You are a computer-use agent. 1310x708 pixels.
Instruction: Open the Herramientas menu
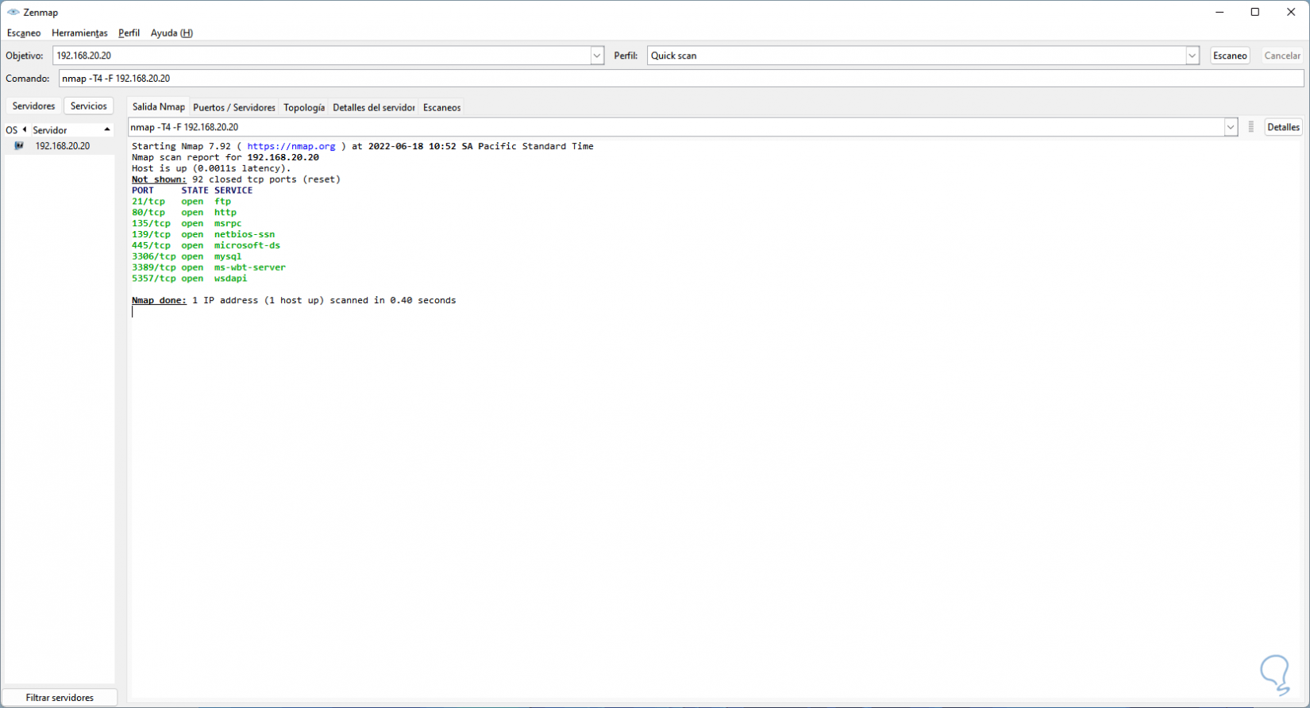(79, 33)
